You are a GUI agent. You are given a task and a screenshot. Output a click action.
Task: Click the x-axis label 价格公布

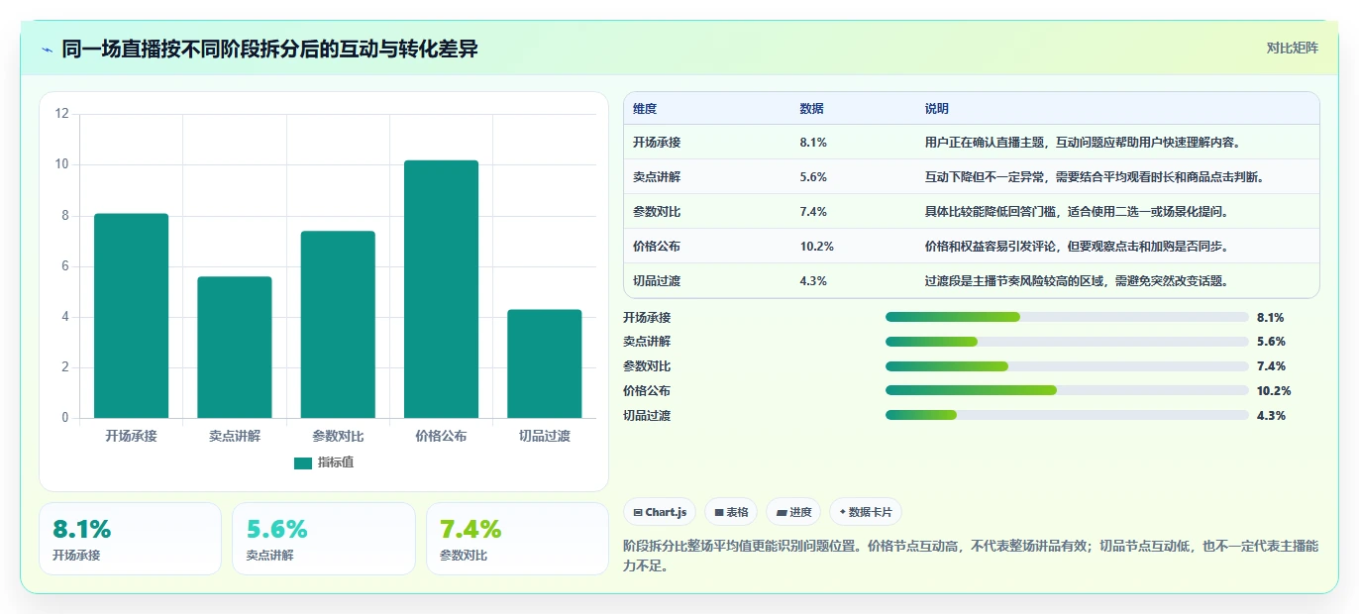[x=441, y=436]
